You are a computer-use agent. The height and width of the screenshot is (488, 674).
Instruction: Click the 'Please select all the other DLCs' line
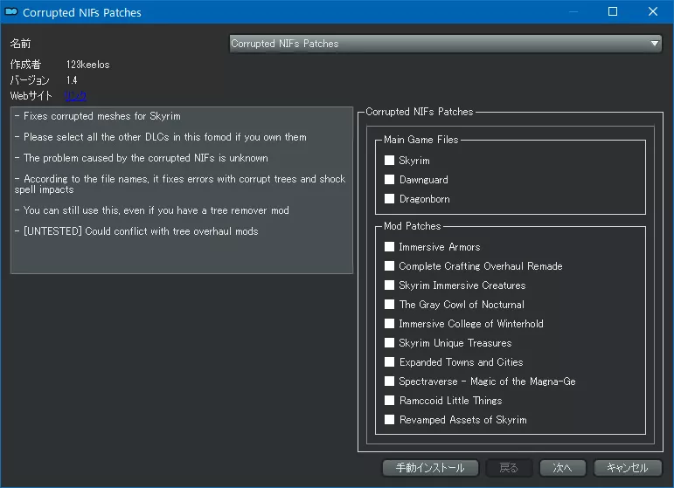point(161,137)
